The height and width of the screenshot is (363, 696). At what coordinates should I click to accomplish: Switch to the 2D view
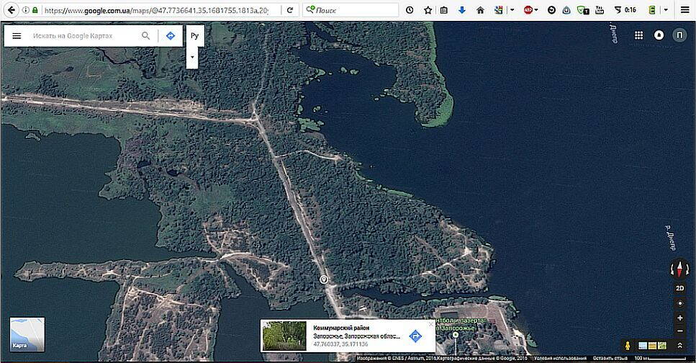point(680,288)
